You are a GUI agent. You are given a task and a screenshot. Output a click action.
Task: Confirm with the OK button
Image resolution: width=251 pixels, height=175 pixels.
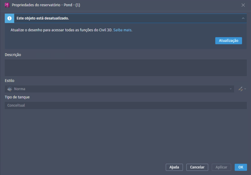click(241, 167)
